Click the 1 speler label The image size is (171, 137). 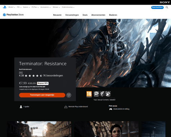point(26,107)
